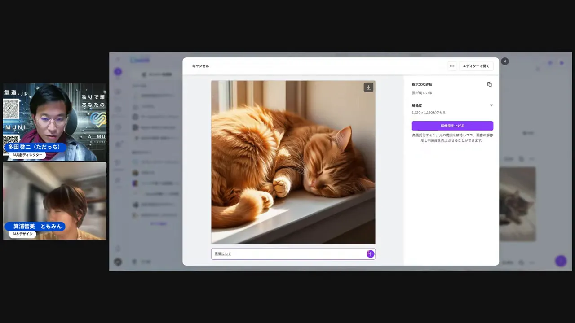Click the undo arrow above the canvas
Viewport: 575px width, 323px height.
(550, 63)
